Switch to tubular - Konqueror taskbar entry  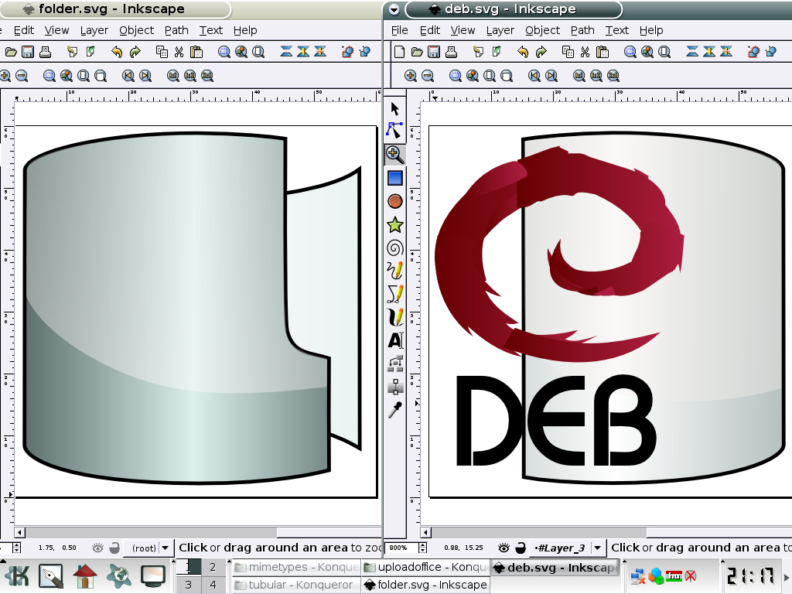tap(296, 585)
